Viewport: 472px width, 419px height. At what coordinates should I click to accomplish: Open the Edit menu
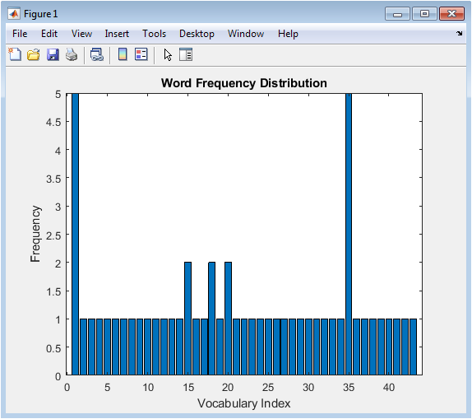pyautogui.click(x=49, y=34)
